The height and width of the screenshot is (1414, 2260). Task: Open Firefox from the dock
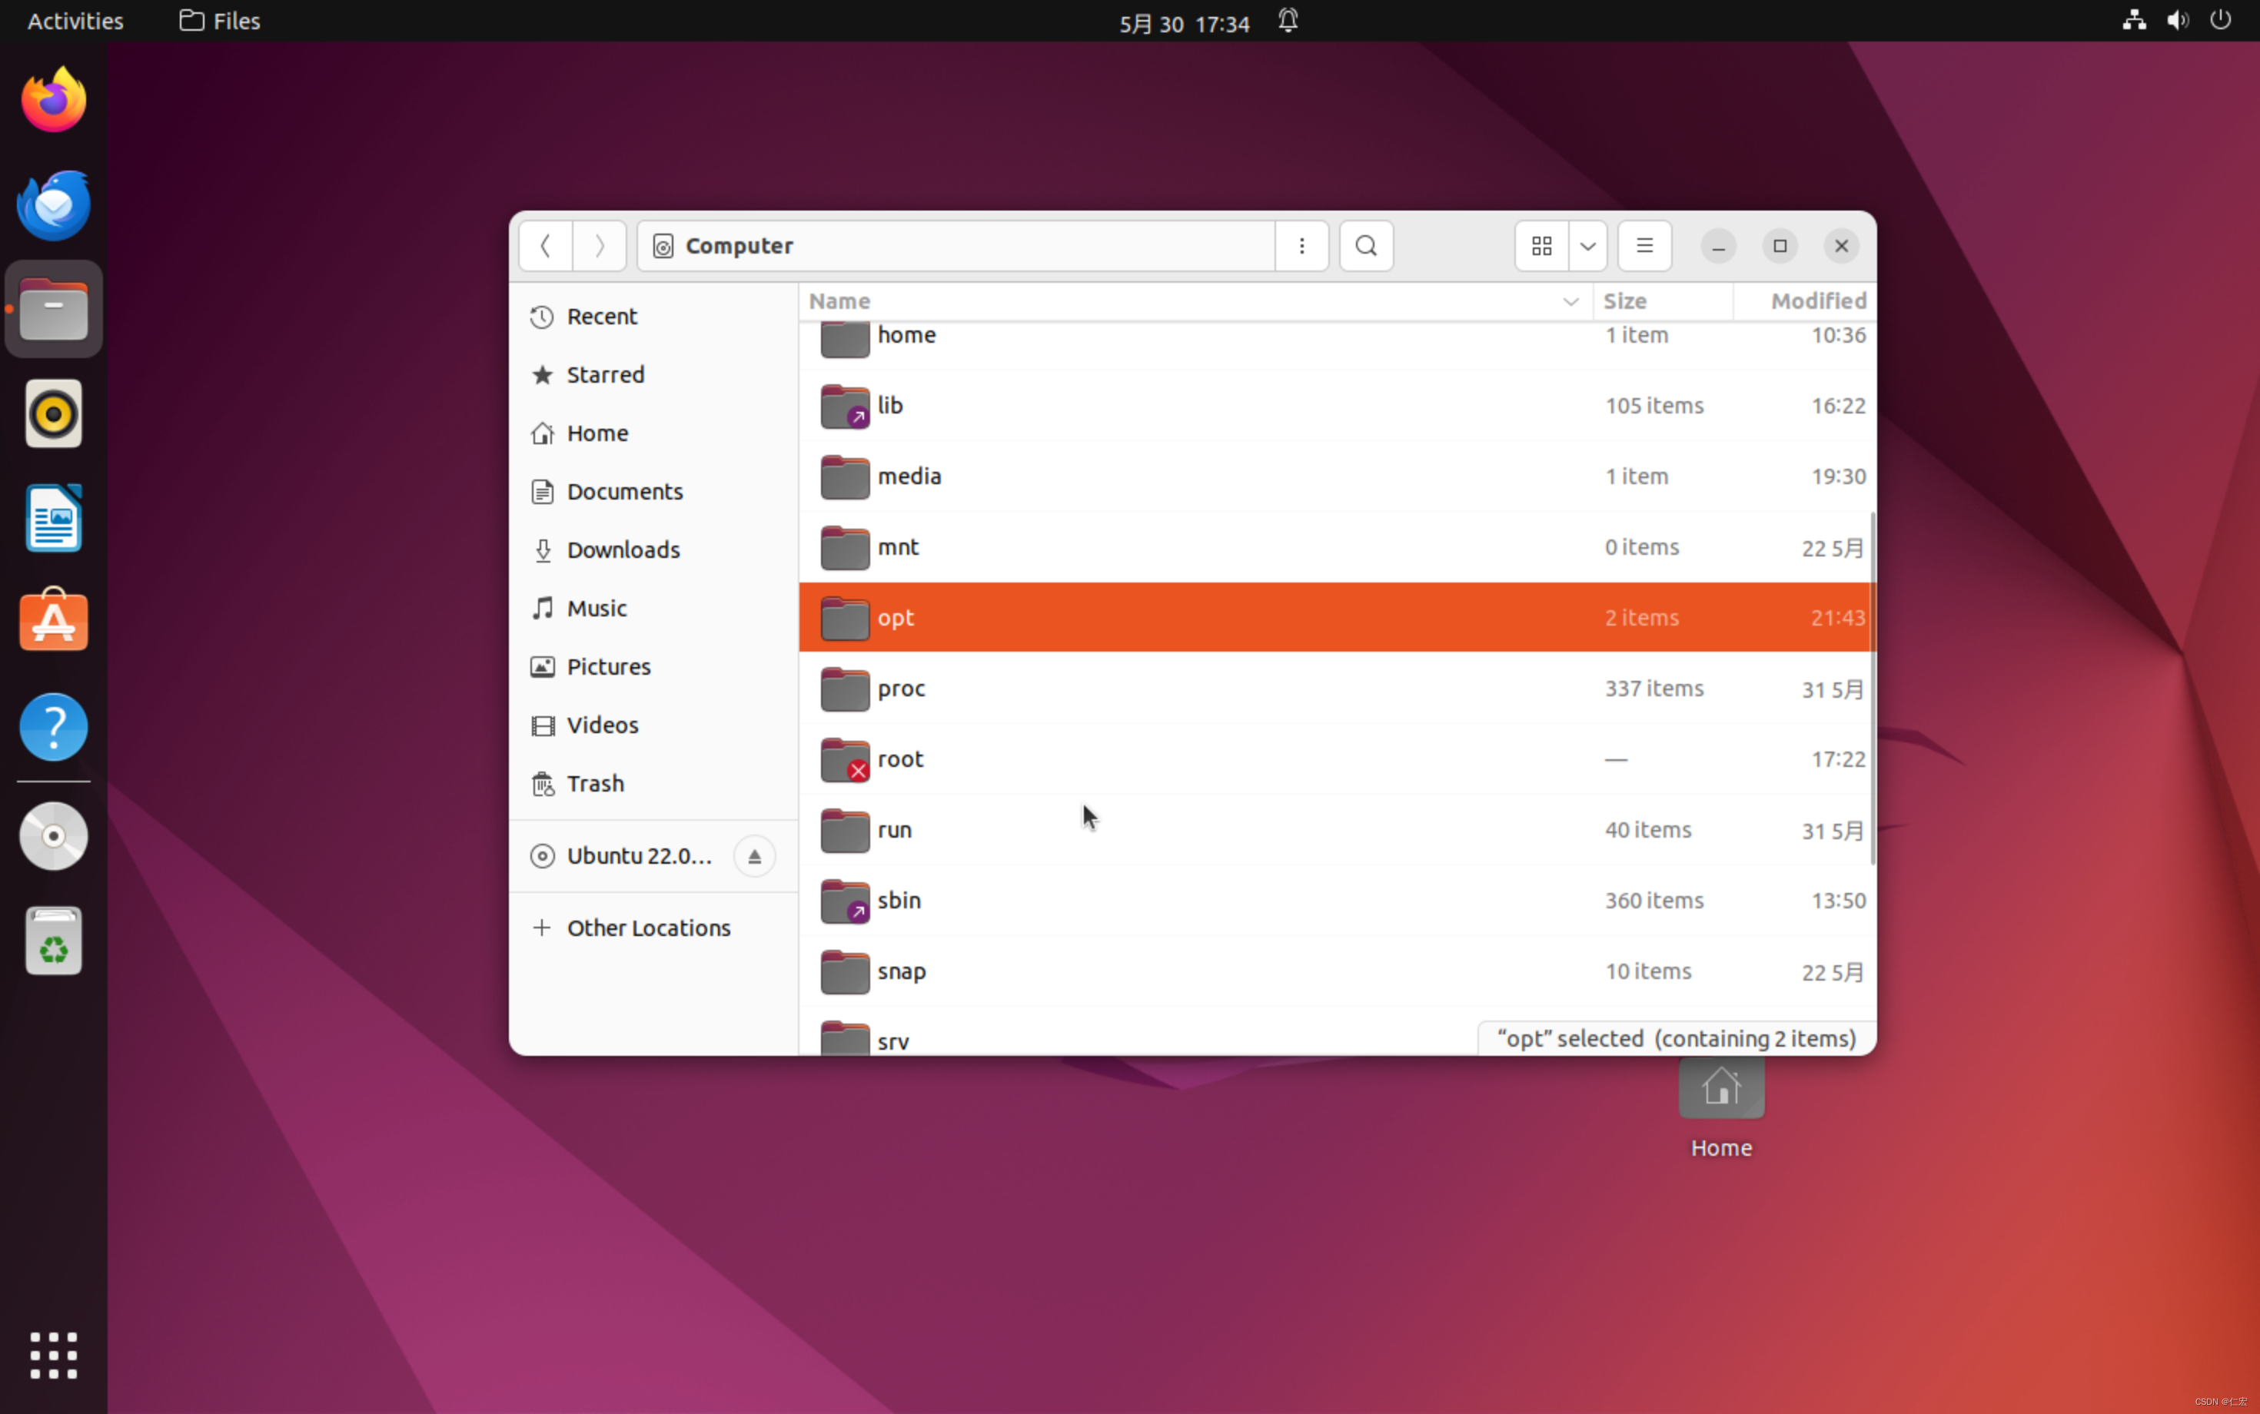click(x=53, y=98)
